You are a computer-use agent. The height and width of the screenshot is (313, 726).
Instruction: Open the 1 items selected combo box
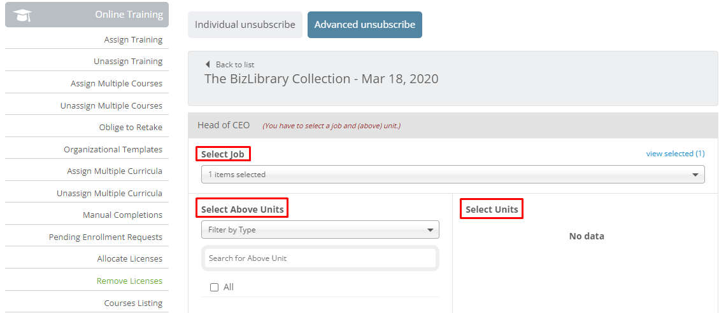[453, 175]
